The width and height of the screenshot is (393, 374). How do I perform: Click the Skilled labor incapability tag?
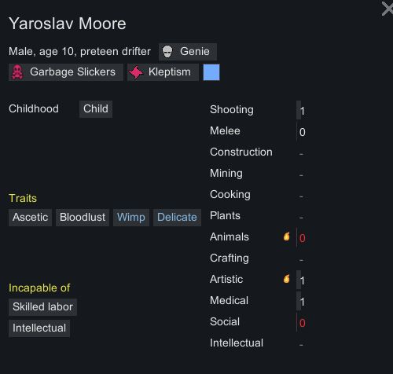pos(42,307)
